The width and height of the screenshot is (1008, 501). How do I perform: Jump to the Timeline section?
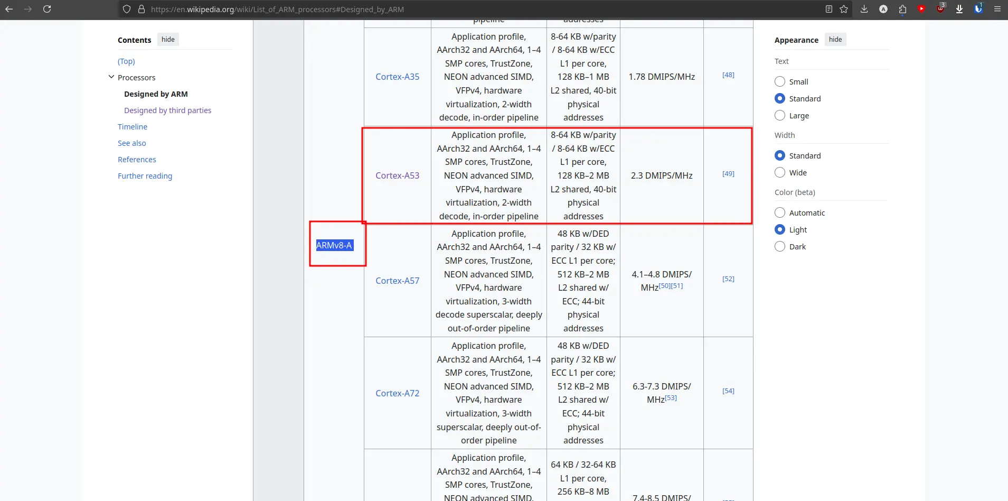coord(133,127)
